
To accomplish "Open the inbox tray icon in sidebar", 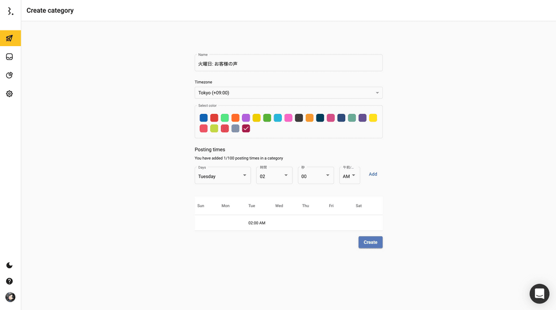I will tap(9, 57).
